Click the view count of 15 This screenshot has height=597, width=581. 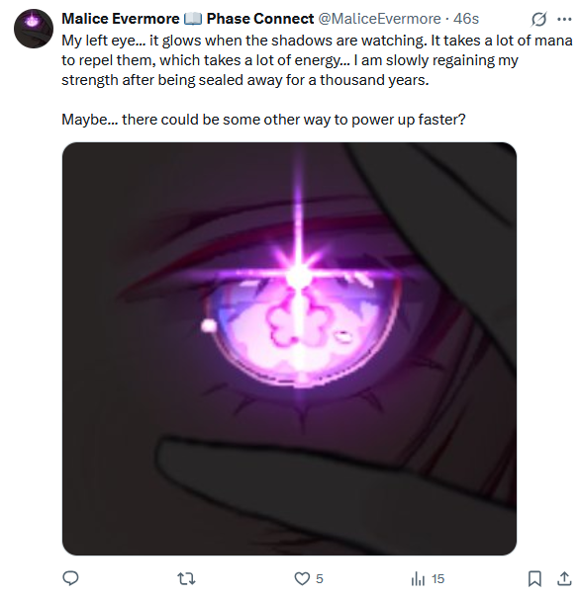point(438,579)
